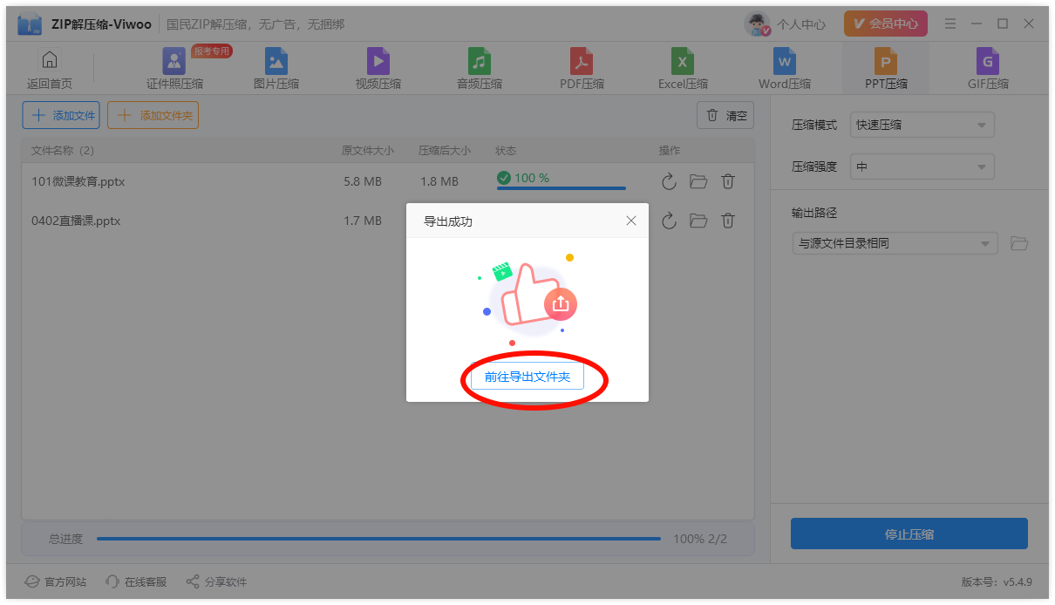Click ZIP解压缩-Viwoo app logo
Screen dimensions: 1055x605
click(x=30, y=24)
